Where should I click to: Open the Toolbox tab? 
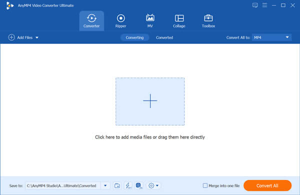pyautogui.click(x=208, y=21)
